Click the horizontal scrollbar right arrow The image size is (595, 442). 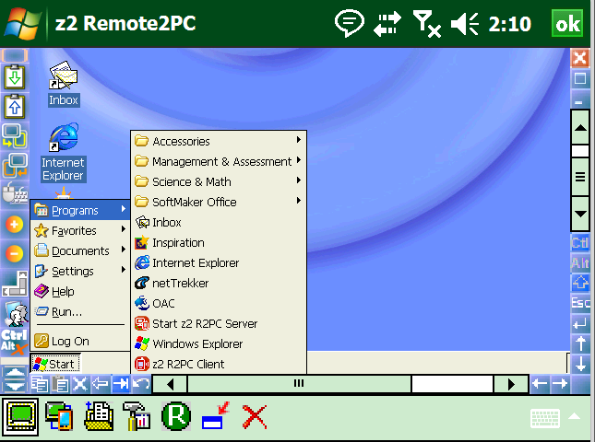pos(511,384)
